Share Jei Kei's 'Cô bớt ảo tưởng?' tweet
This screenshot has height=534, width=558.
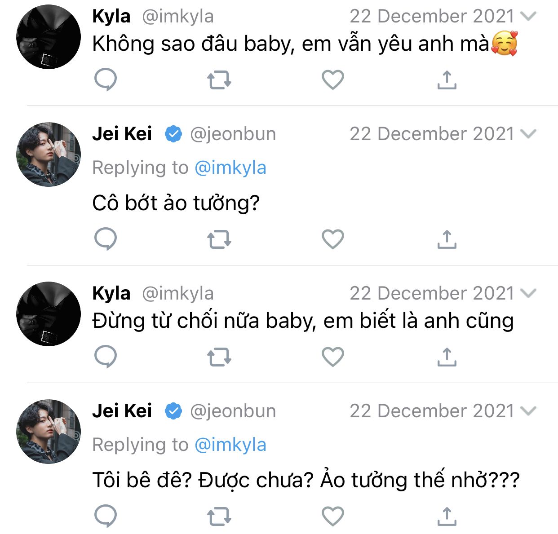pyautogui.click(x=447, y=239)
